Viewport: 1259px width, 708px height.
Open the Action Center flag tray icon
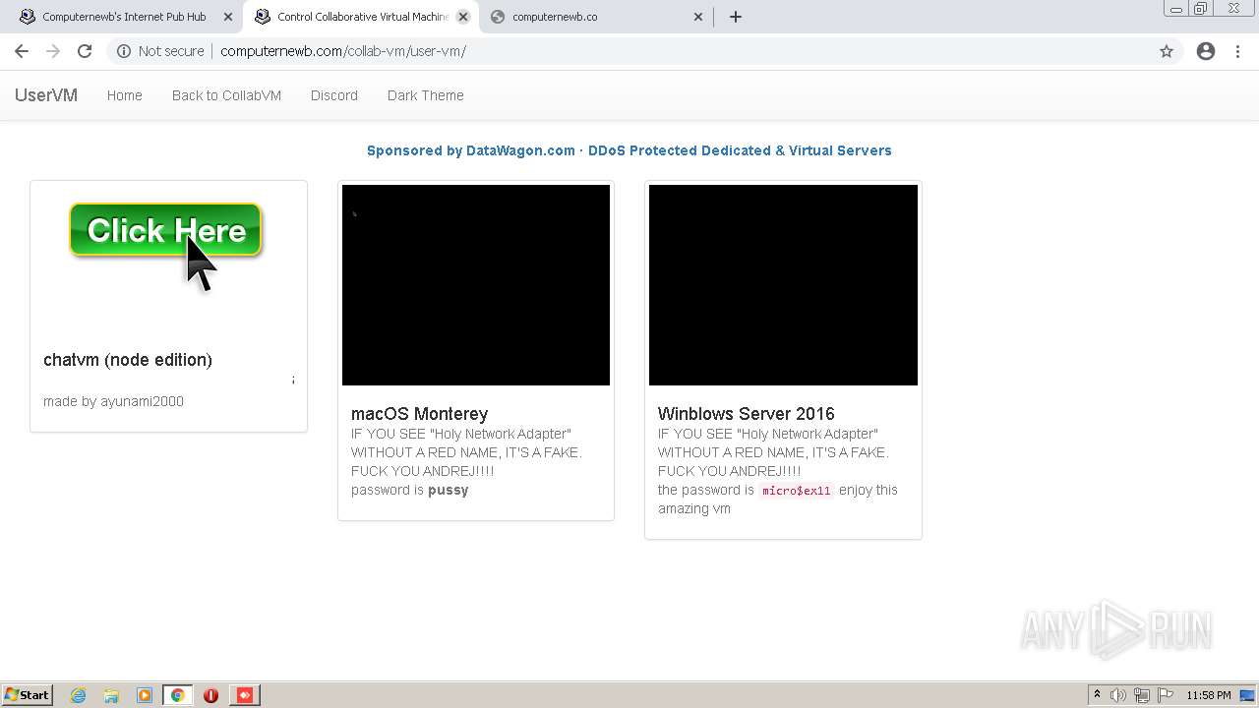(1166, 695)
